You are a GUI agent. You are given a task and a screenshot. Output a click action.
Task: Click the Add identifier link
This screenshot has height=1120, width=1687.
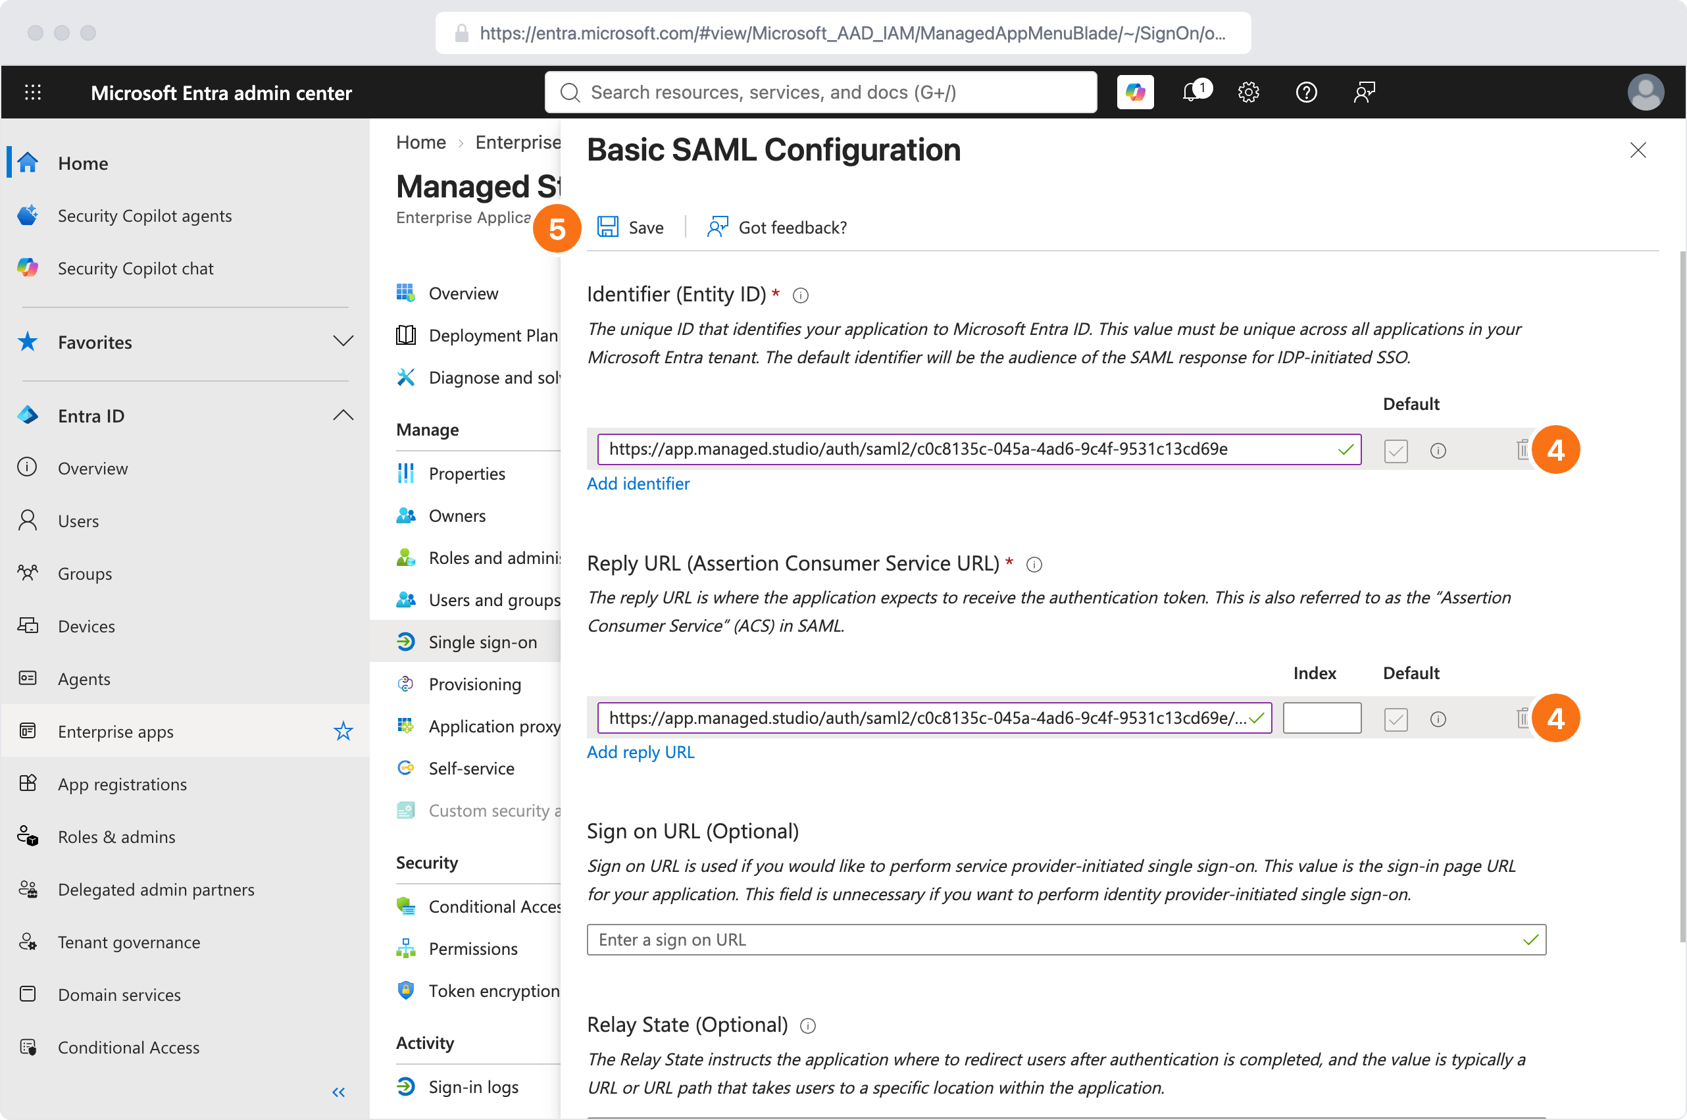pos(638,484)
